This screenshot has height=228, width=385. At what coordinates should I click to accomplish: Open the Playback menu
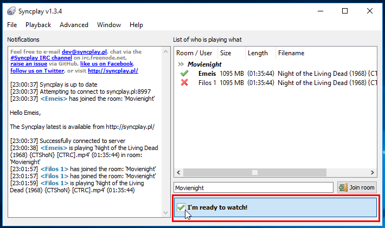(38, 25)
